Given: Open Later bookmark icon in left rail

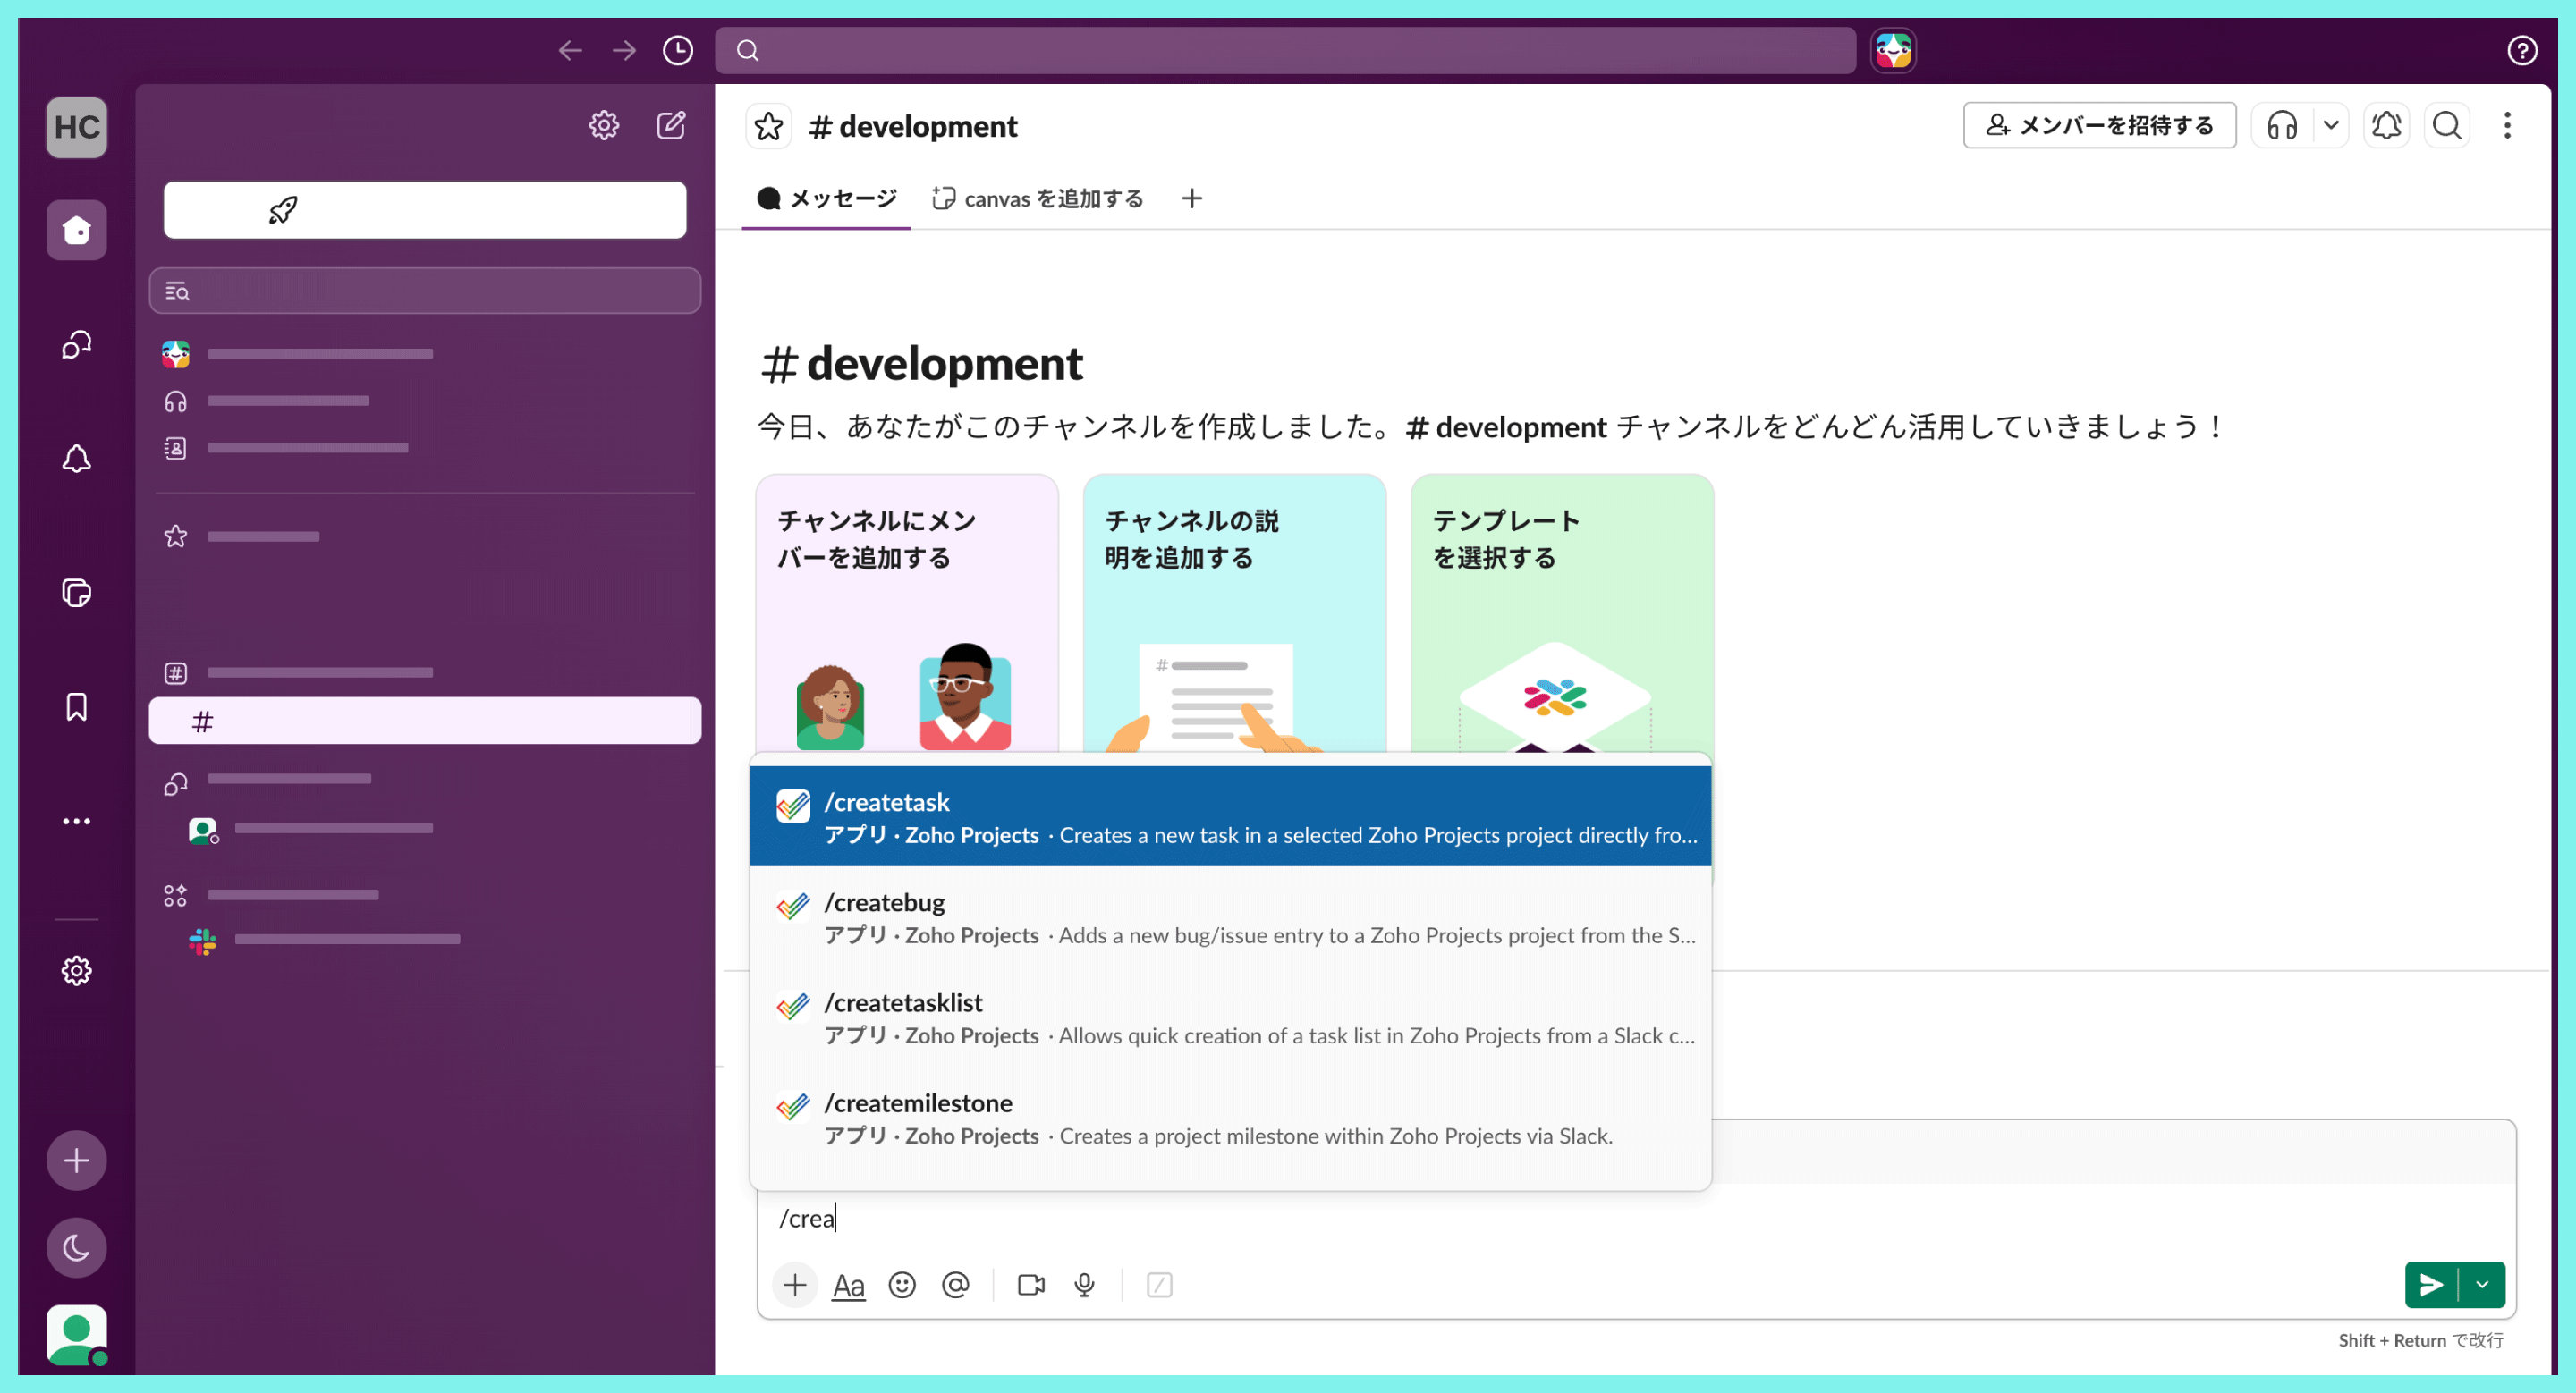Looking at the screenshot, I should [x=76, y=706].
